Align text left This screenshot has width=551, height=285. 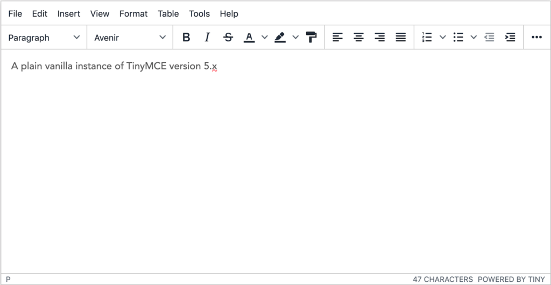pos(337,37)
